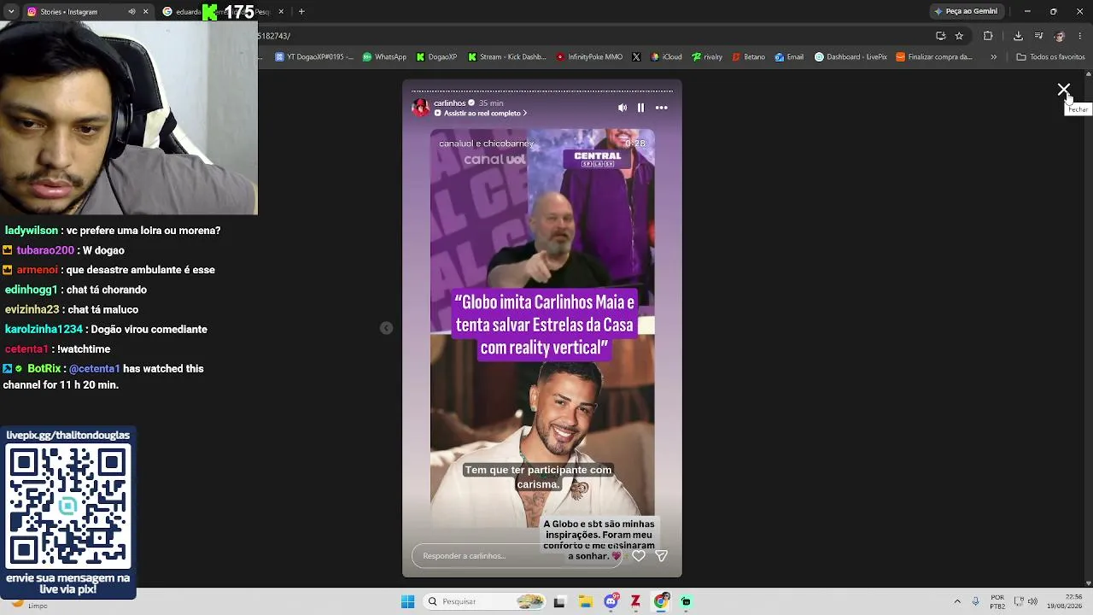Open the carlinhos username link

(449, 103)
